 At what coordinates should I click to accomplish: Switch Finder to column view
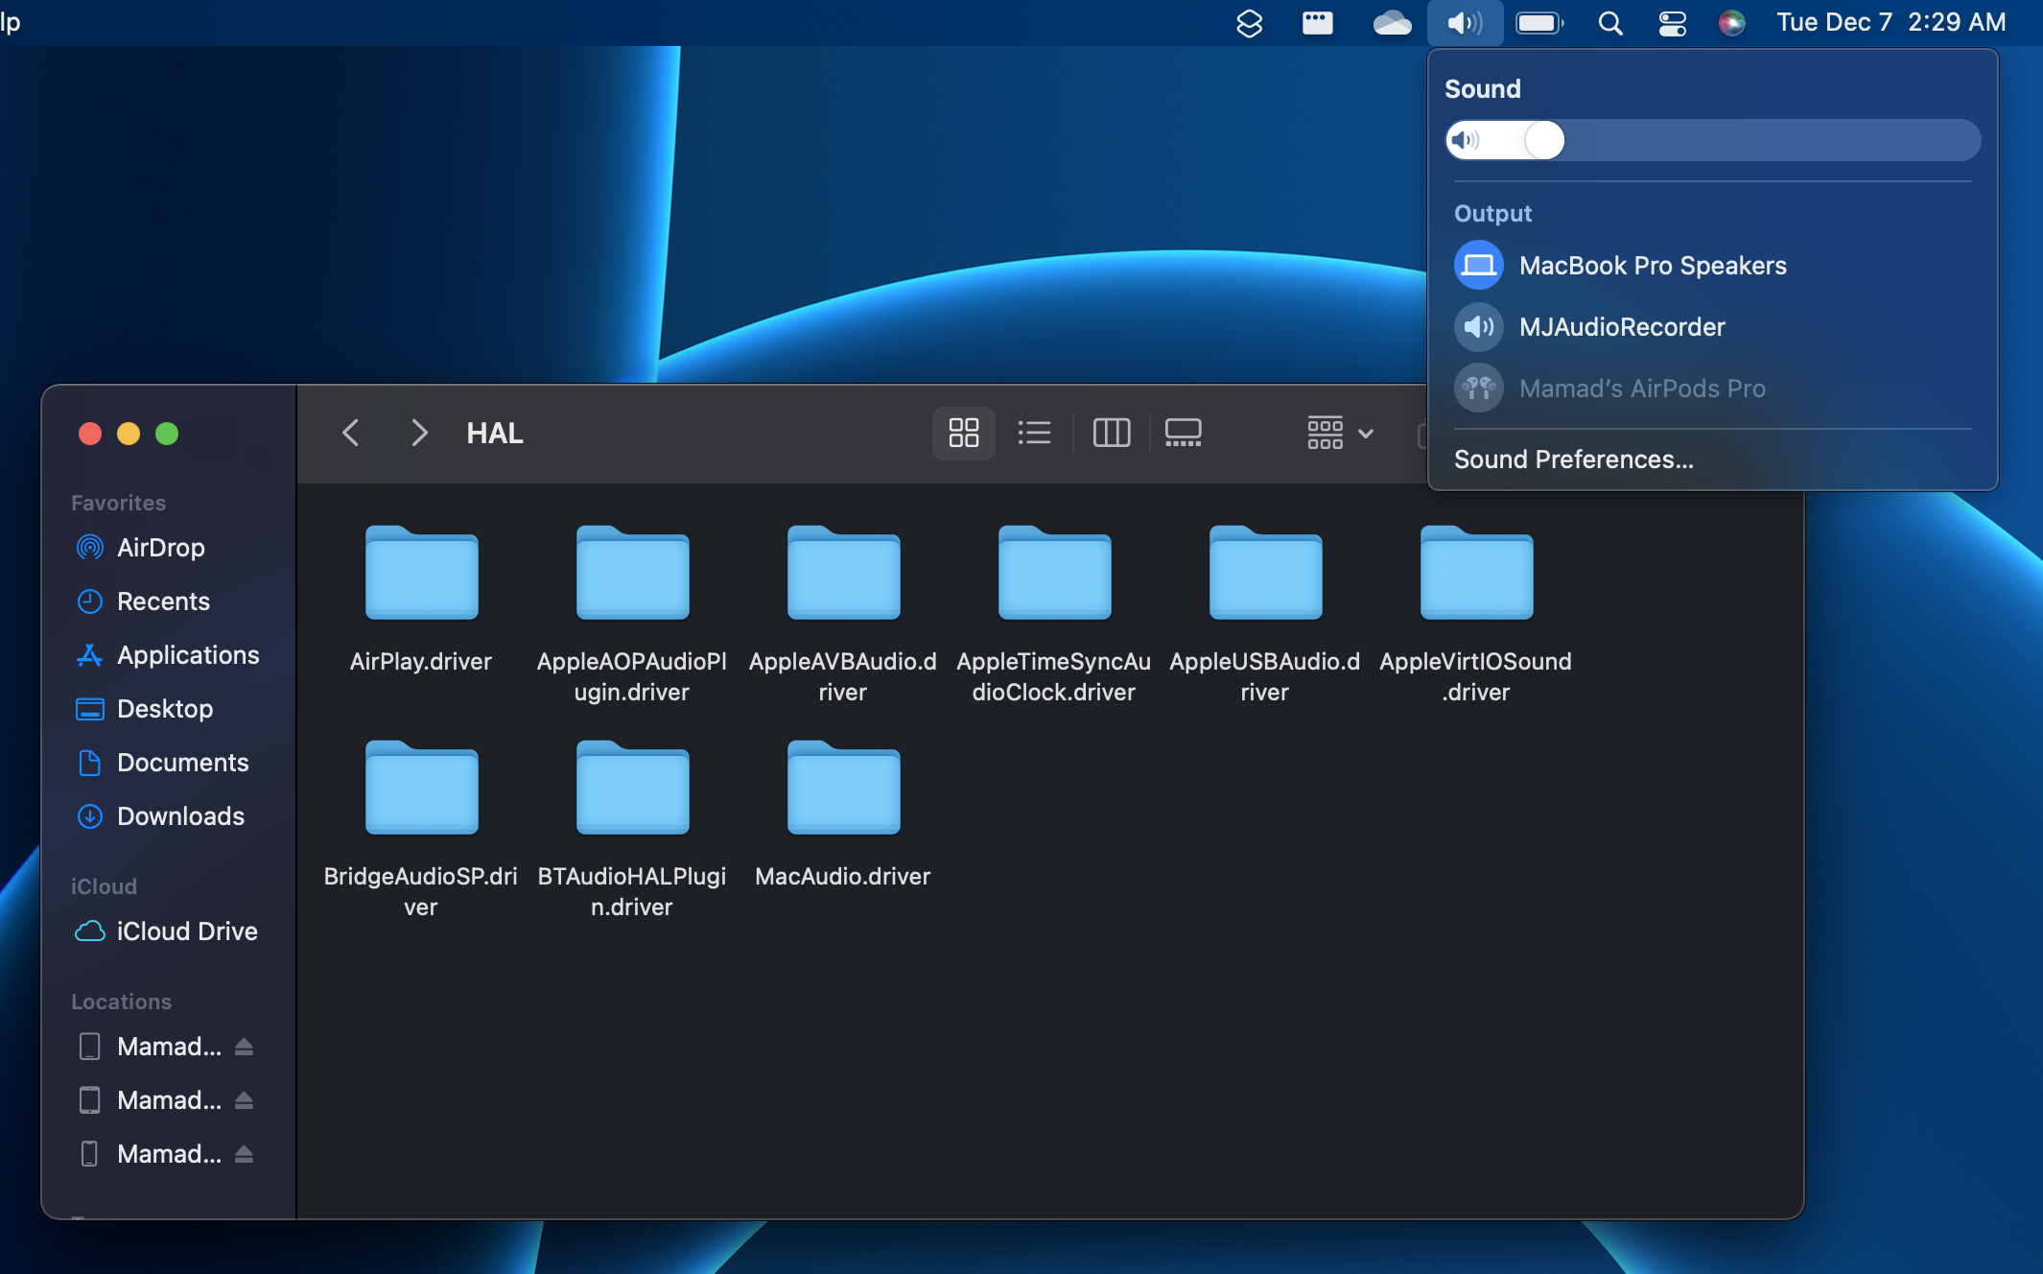(x=1111, y=433)
